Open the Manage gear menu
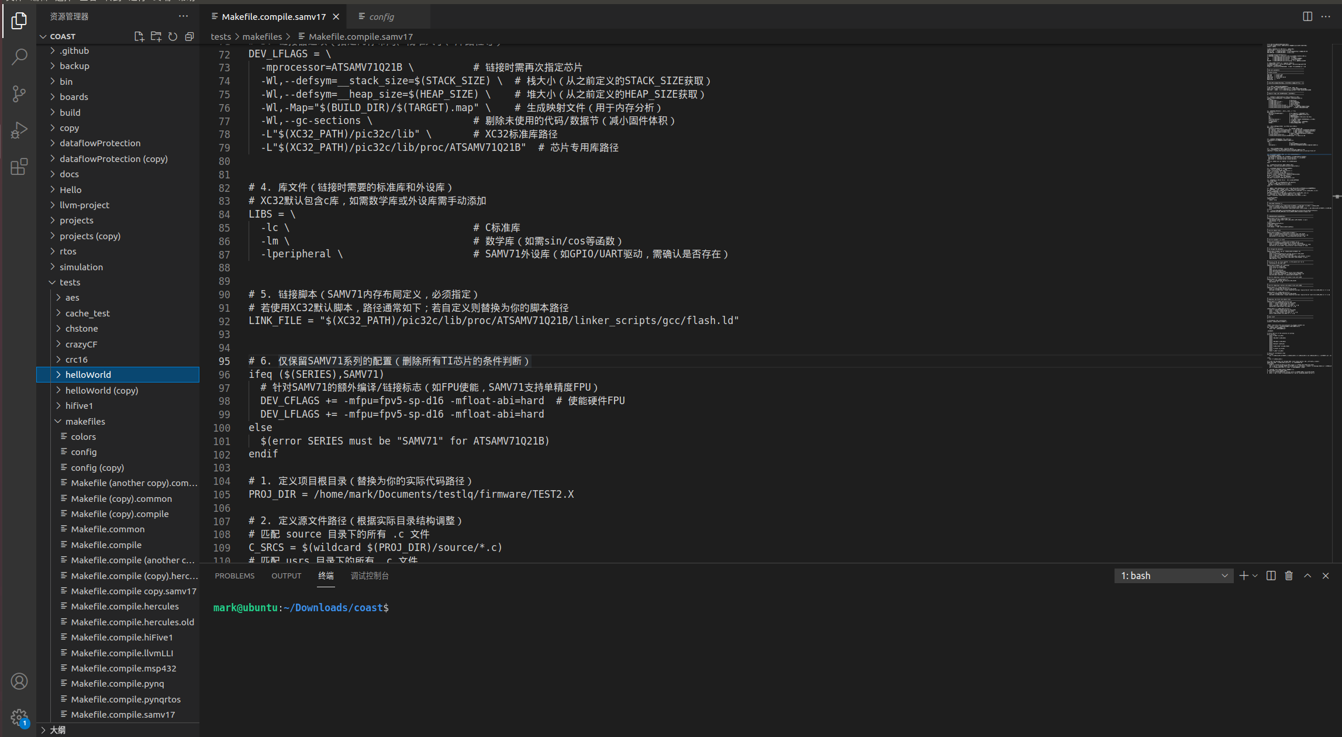1342x737 pixels. (19, 717)
